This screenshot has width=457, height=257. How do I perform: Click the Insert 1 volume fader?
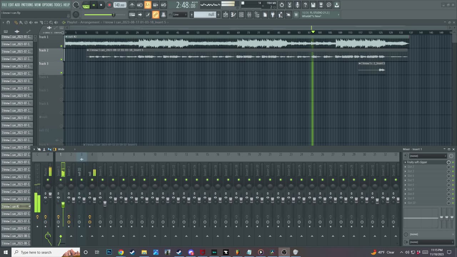coord(63,205)
